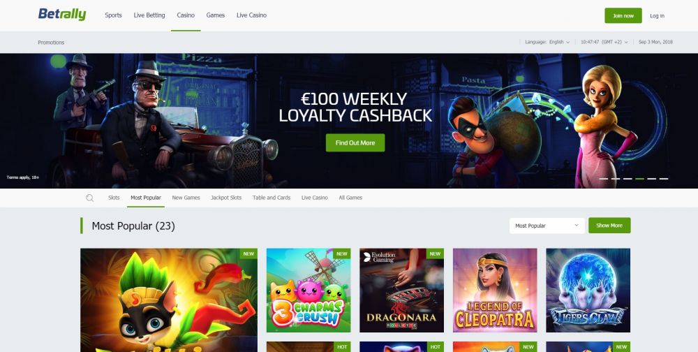Open the Dragonara Roulette game tile

pos(401,290)
